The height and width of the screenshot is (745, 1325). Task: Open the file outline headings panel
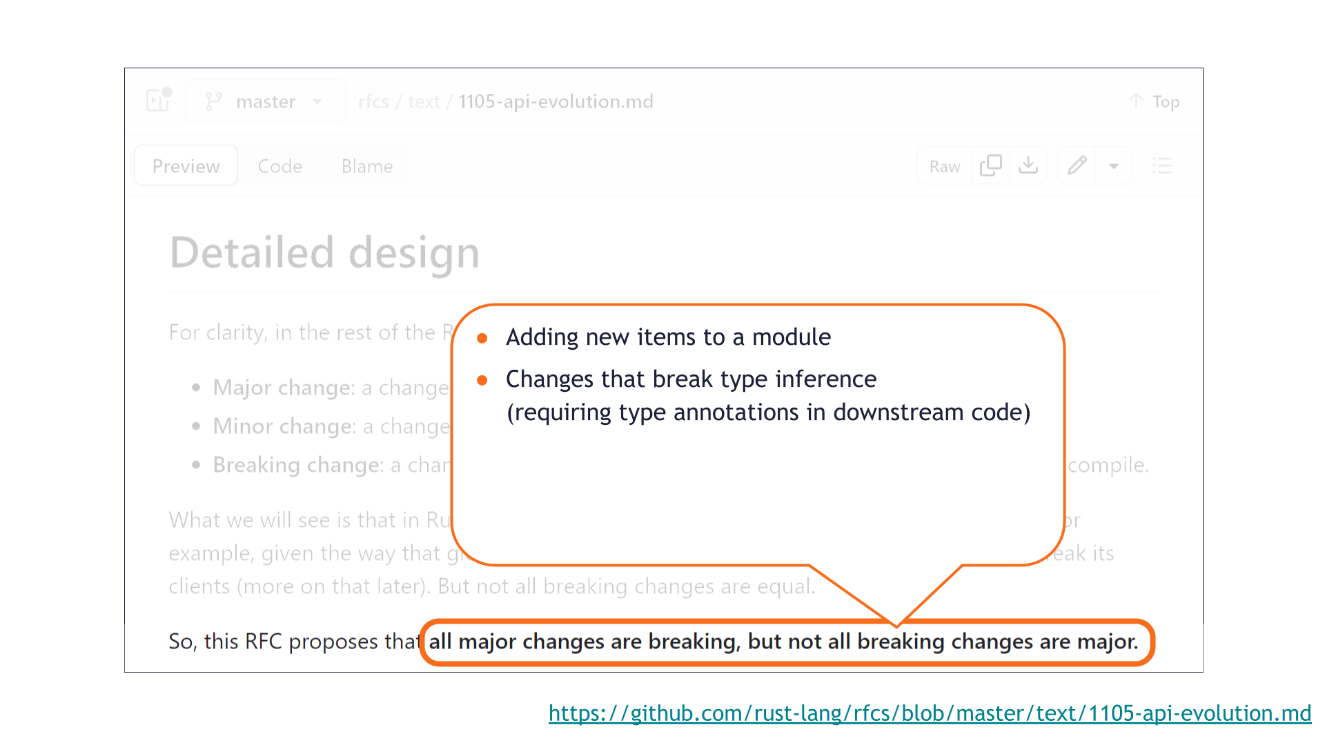click(1162, 166)
